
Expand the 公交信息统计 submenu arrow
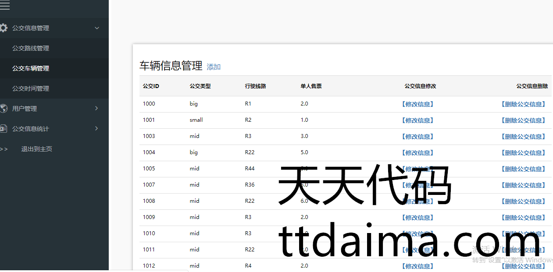point(97,129)
